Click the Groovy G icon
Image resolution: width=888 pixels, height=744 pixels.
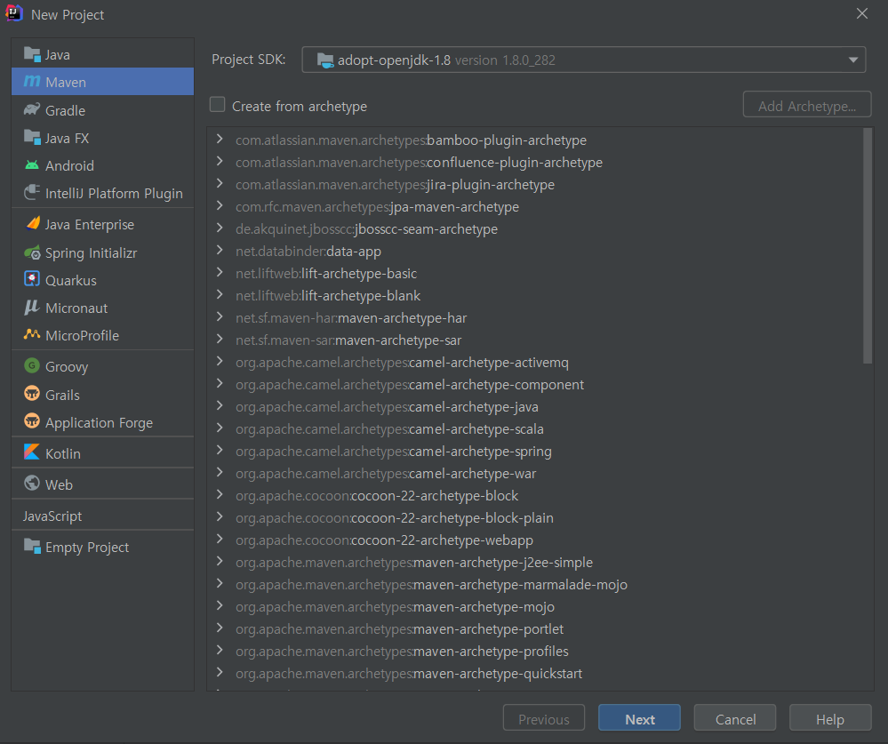point(32,365)
